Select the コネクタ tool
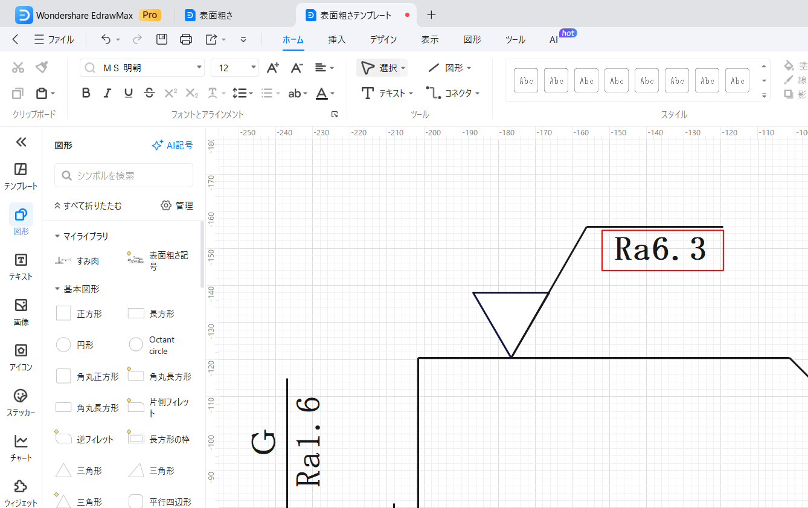This screenshot has height=508, width=808. click(x=453, y=93)
